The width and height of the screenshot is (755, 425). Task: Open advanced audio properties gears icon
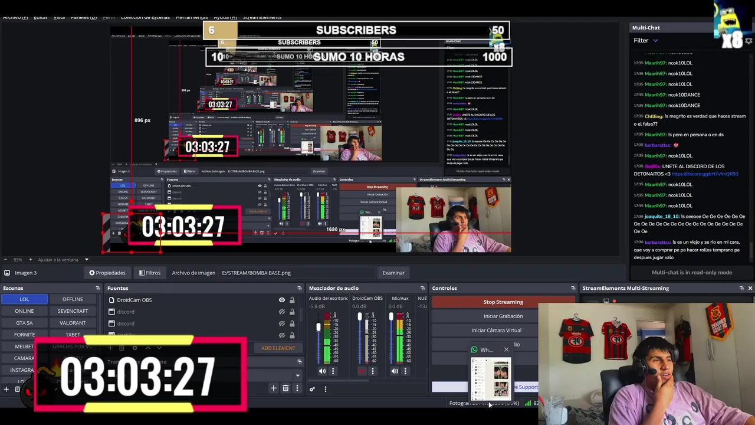click(312, 389)
